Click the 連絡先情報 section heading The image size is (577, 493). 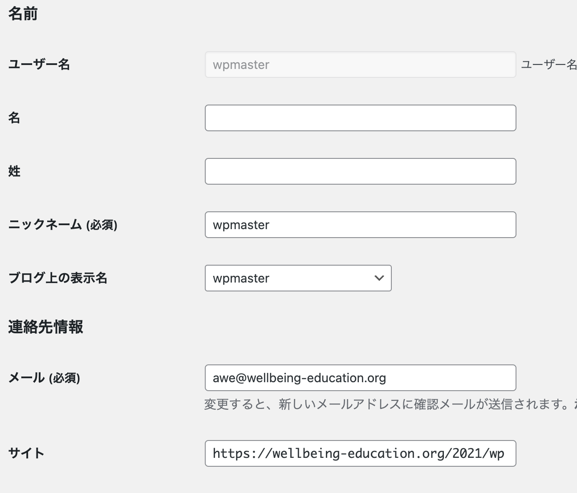45,327
